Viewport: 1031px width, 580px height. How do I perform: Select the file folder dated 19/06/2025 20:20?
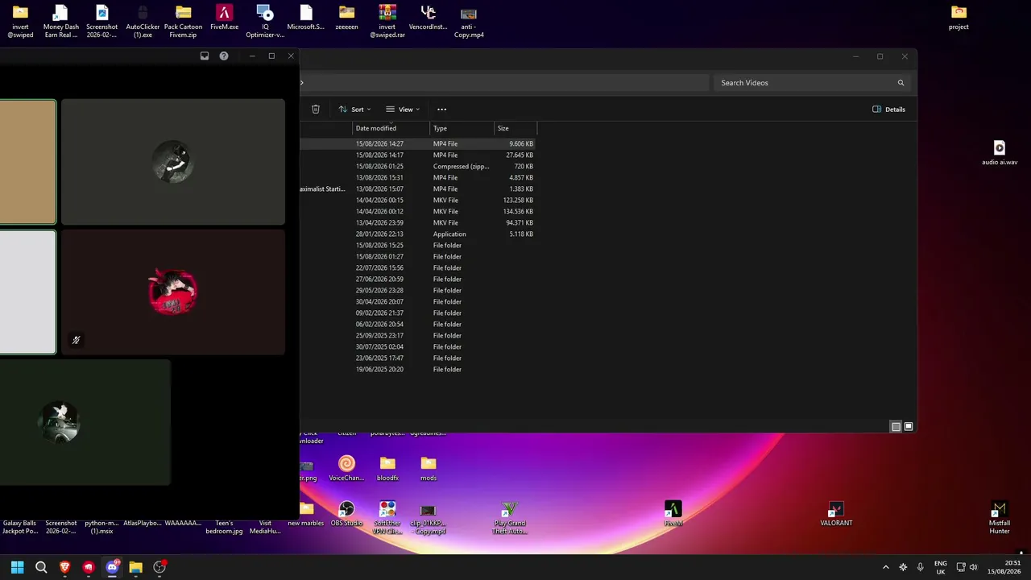tap(417, 369)
